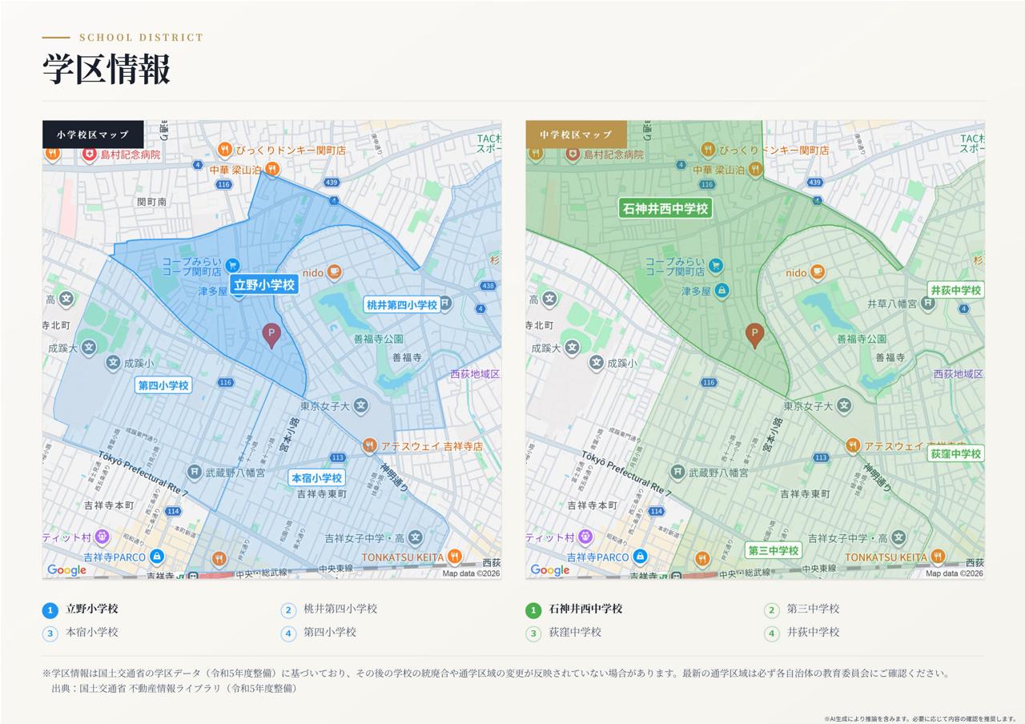Viewport: 1025px width, 724px height.
Task: Click TONKATSU KEITA icon on left map
Action: (x=454, y=557)
